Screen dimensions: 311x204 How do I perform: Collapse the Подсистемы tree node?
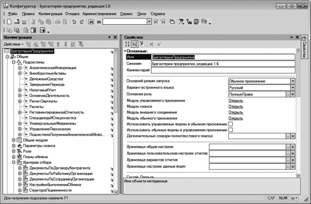click(x=13, y=62)
